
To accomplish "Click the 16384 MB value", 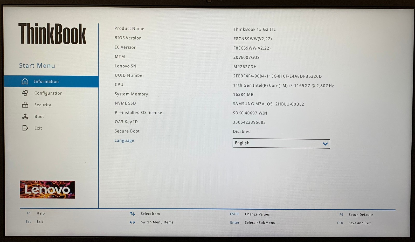I will tap(243, 95).
